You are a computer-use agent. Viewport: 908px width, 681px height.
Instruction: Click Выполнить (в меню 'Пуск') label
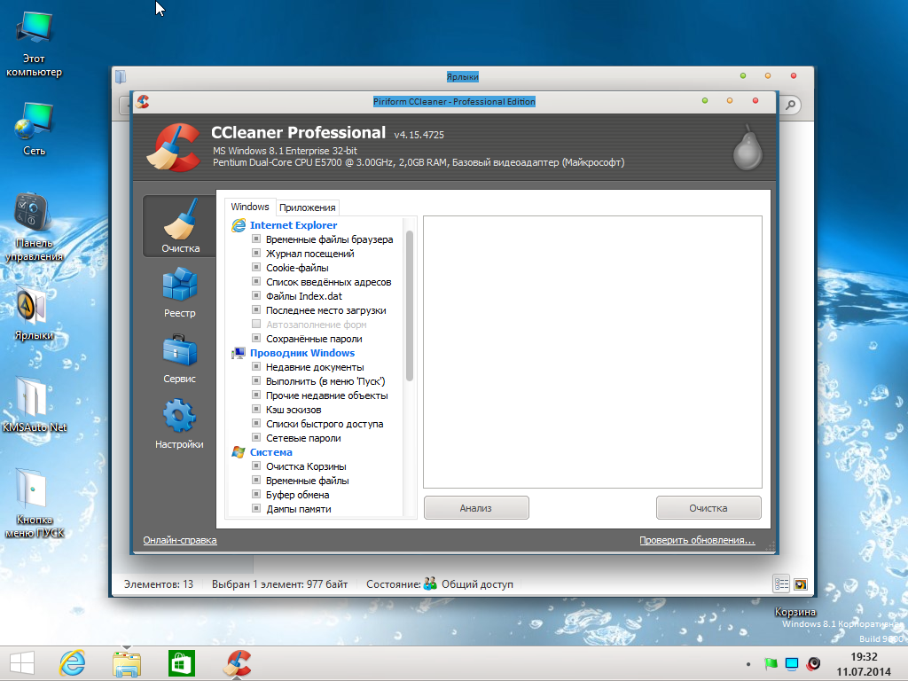click(x=325, y=381)
